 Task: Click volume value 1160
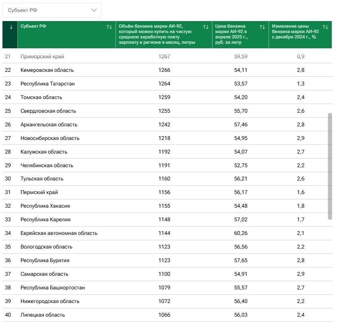click(164, 178)
